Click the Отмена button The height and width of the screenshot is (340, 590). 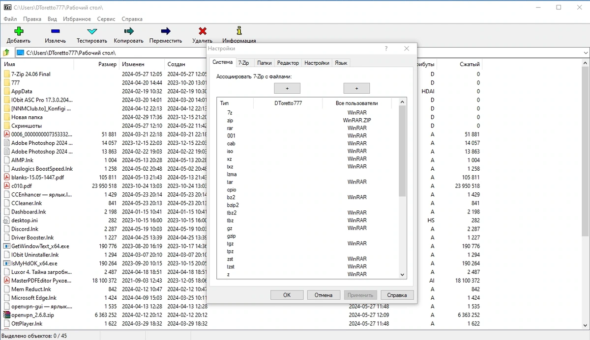click(324, 295)
